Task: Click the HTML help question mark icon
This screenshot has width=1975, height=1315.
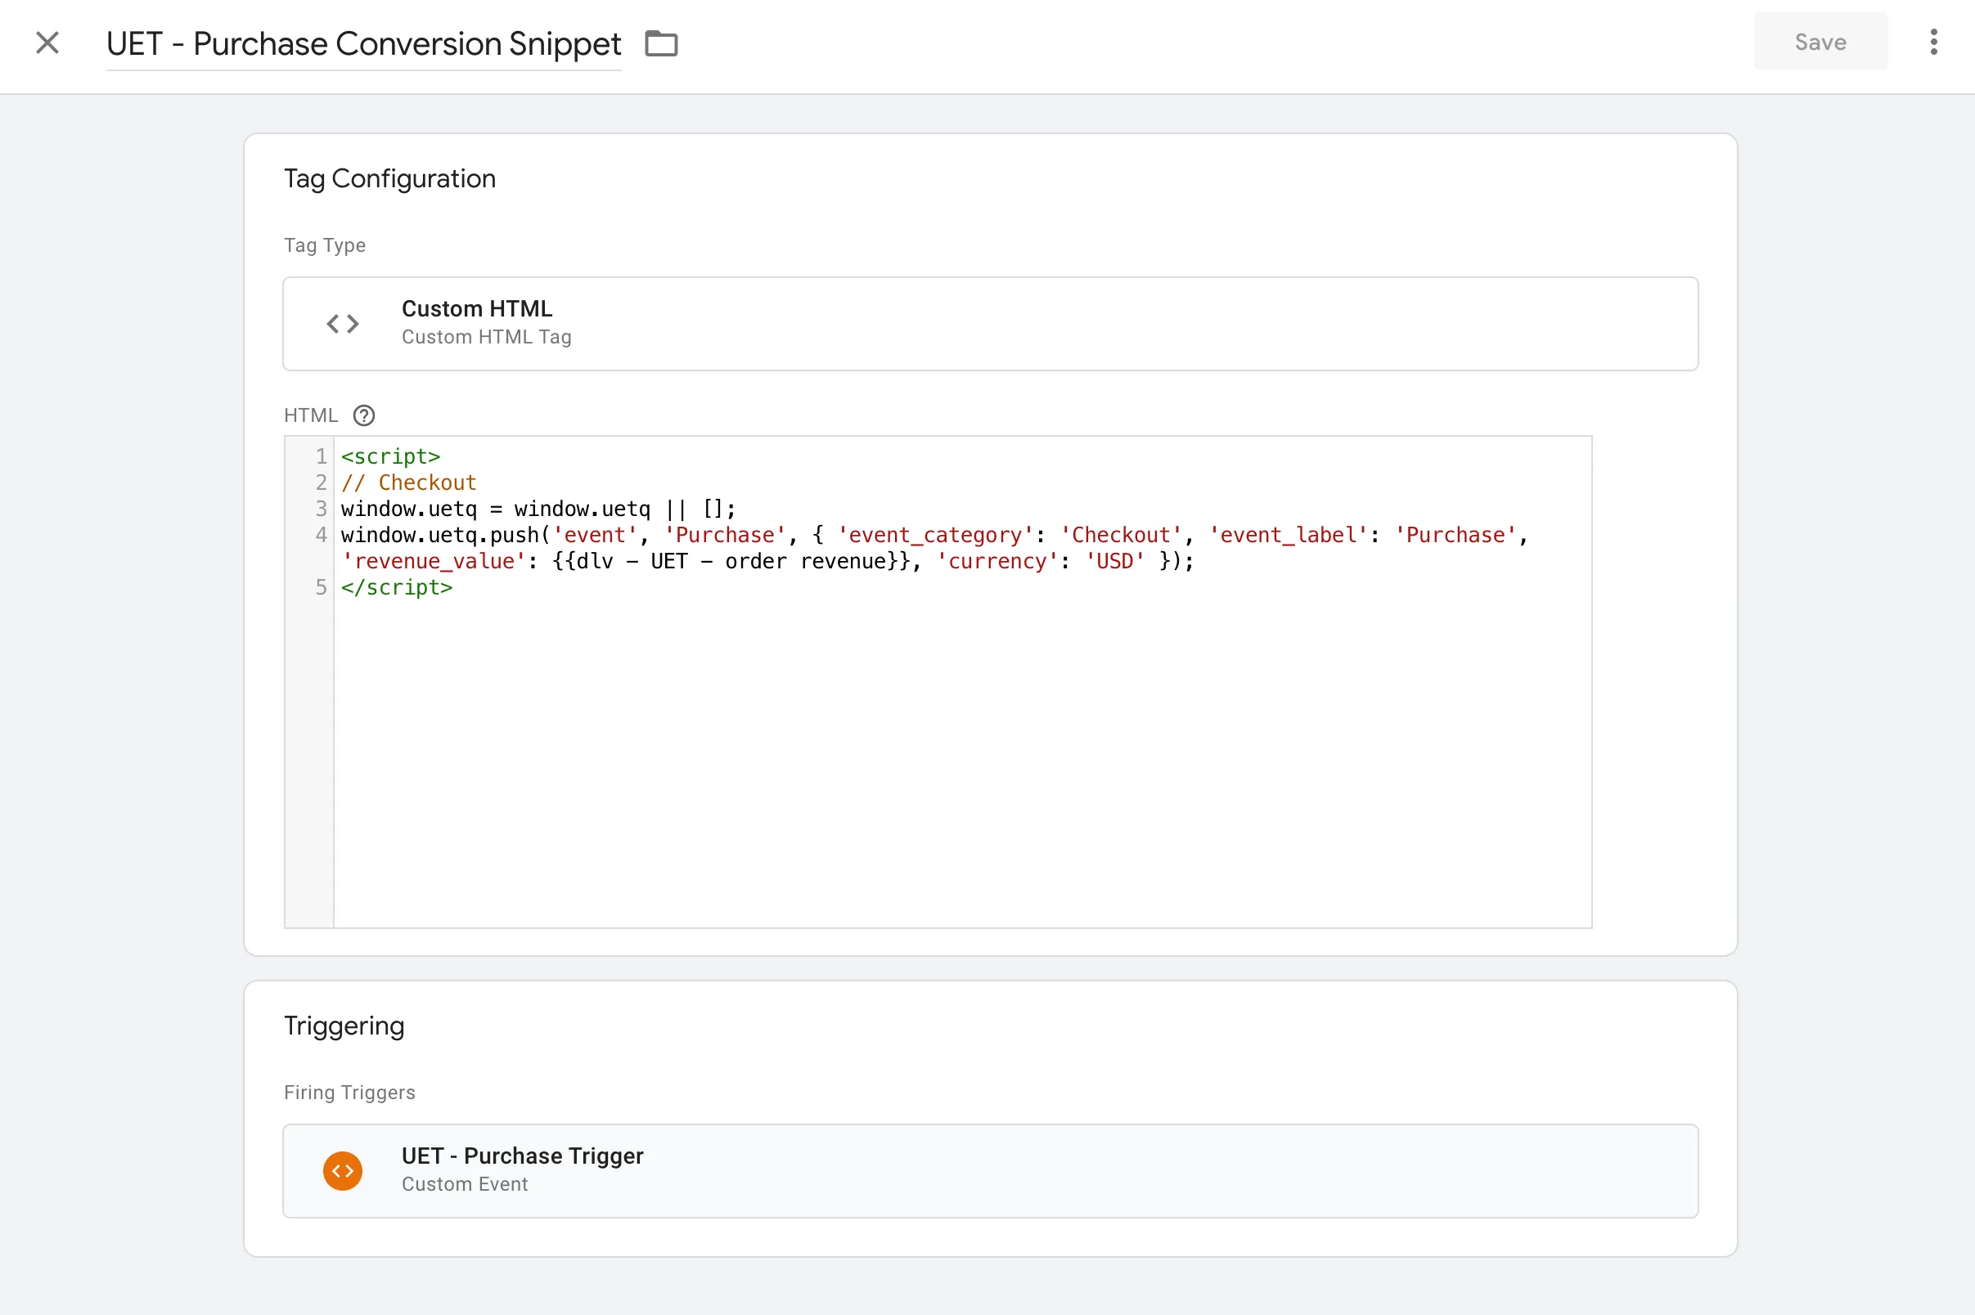Action: [363, 415]
